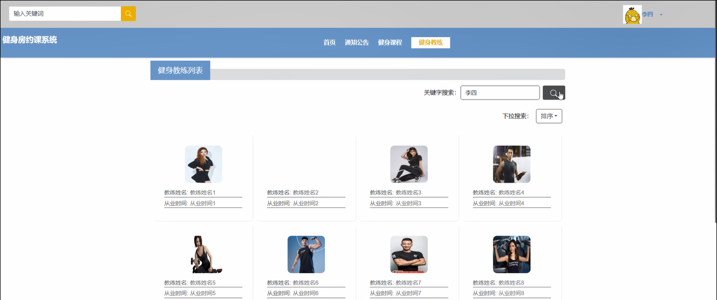
Task: Click the 从业时间4 text
Action: pos(511,203)
